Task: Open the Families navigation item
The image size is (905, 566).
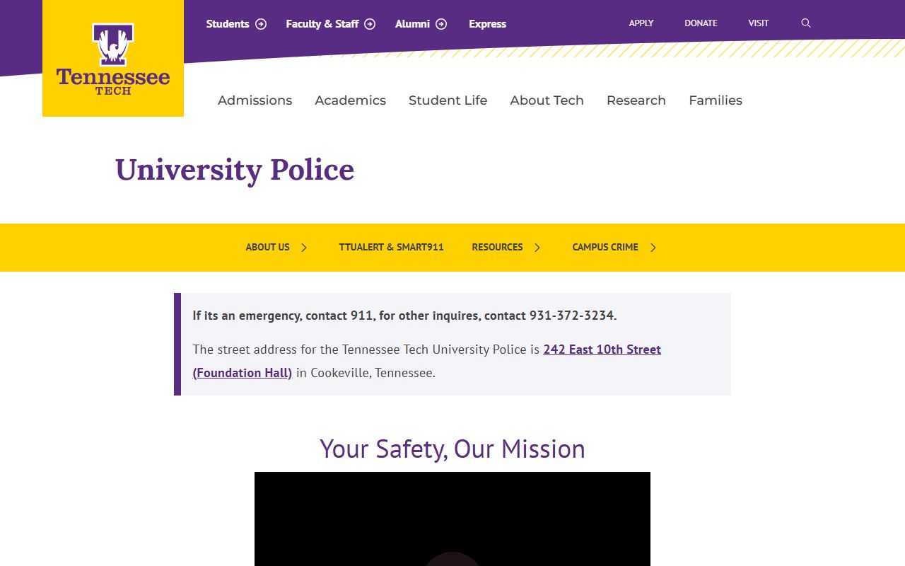Action: tap(716, 100)
